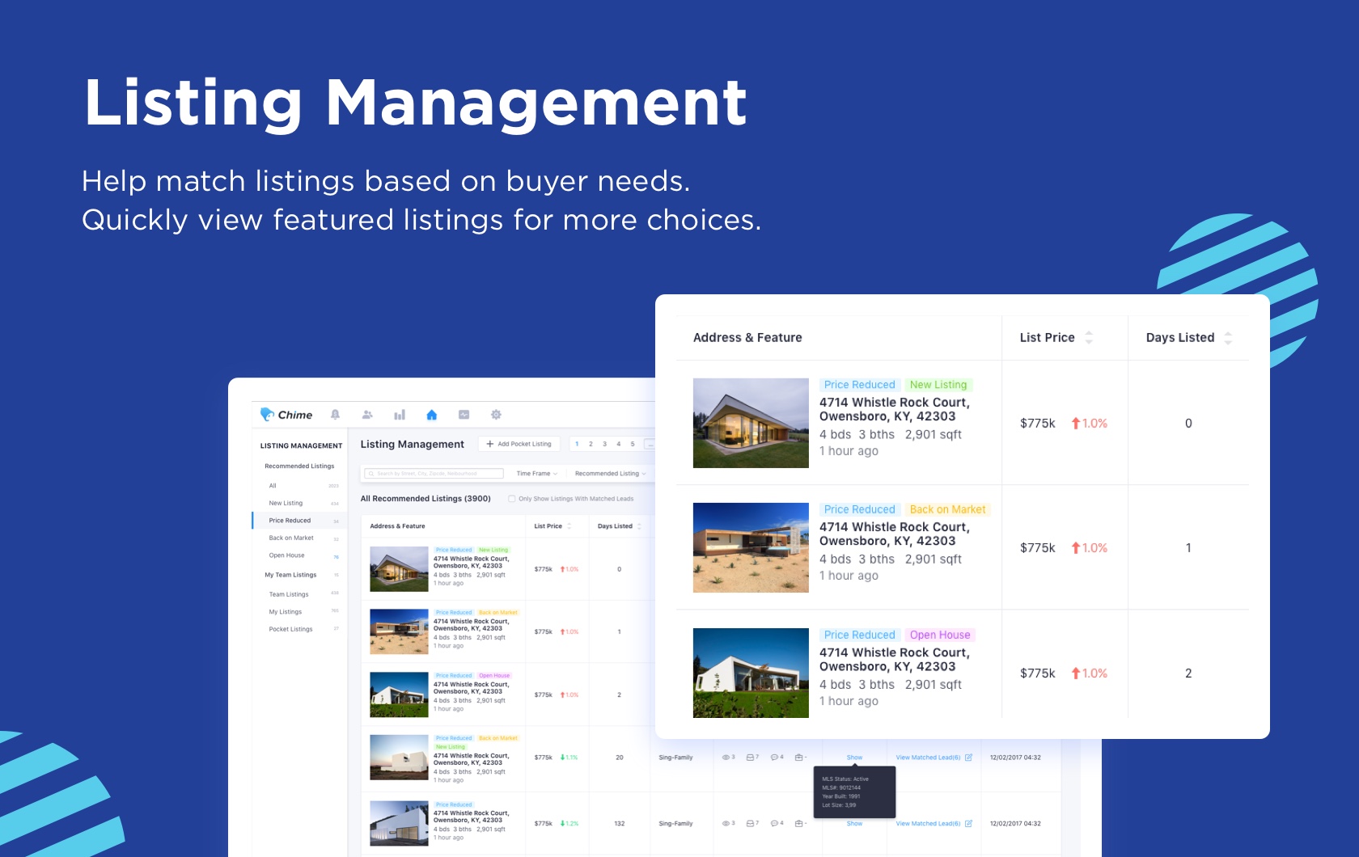The image size is (1359, 857).
Task: Open notifications bell in Chime header
Action: pyautogui.click(x=335, y=415)
